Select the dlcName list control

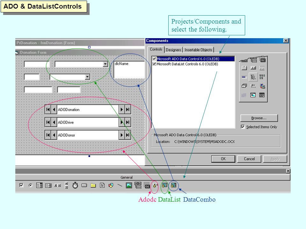(129, 70)
